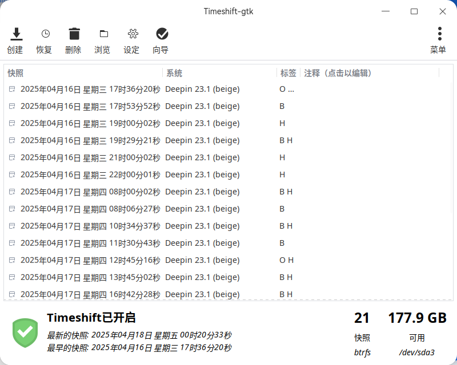Click Deepin 23.1 (beige) in 22时00分01秒 row

click(x=202, y=175)
